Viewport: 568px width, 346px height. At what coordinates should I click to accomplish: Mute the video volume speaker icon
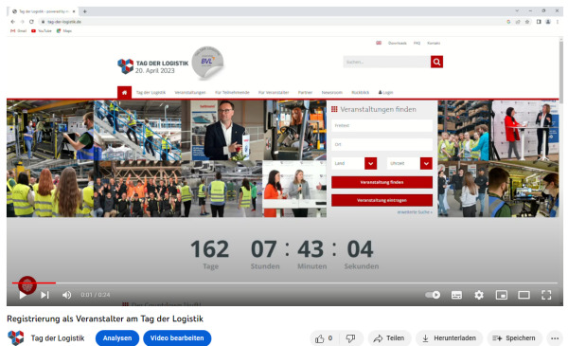coord(66,295)
